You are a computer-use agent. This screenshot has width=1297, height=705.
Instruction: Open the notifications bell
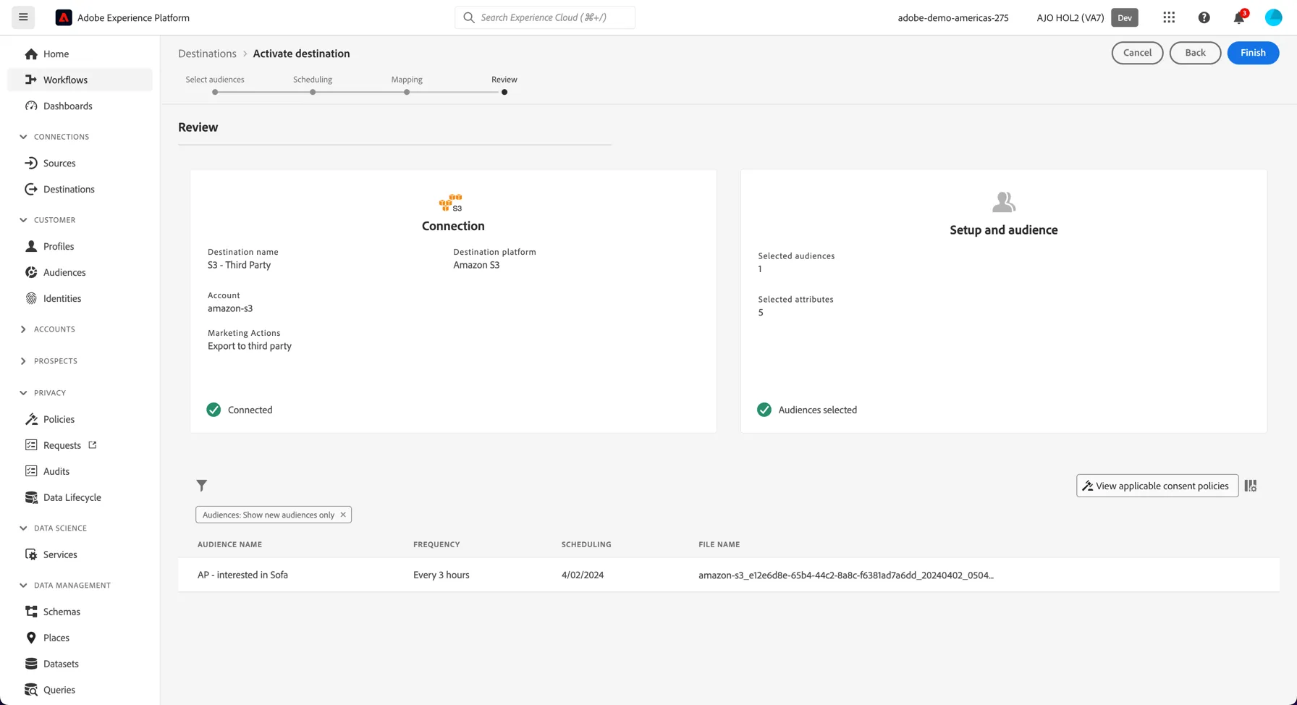1239,17
